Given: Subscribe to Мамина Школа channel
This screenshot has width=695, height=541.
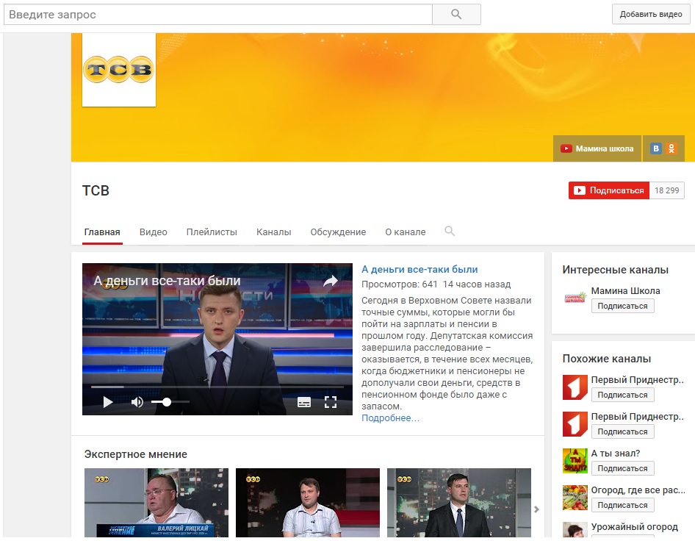Looking at the screenshot, I should (x=622, y=306).
